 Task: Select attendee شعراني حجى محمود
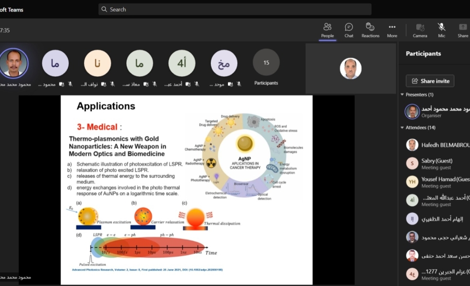tap(438, 237)
